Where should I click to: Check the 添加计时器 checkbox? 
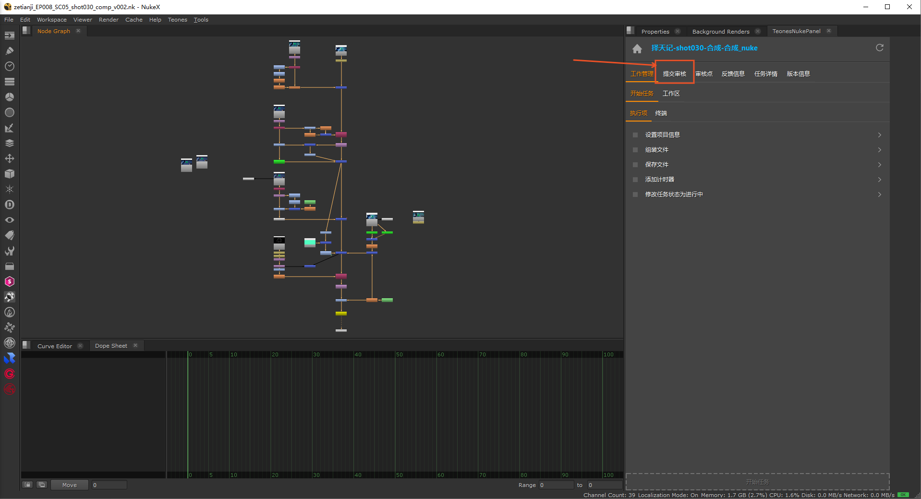coord(635,180)
